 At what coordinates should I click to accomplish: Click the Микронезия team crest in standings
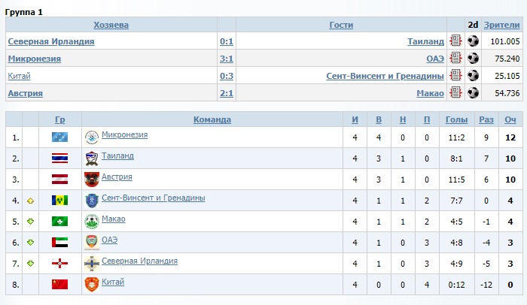click(91, 137)
